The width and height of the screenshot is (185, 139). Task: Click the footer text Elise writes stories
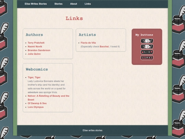pyautogui.click(x=92, y=130)
